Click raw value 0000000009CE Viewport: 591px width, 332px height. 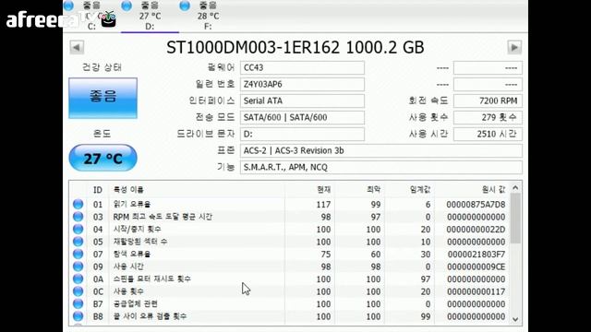[x=476, y=267]
